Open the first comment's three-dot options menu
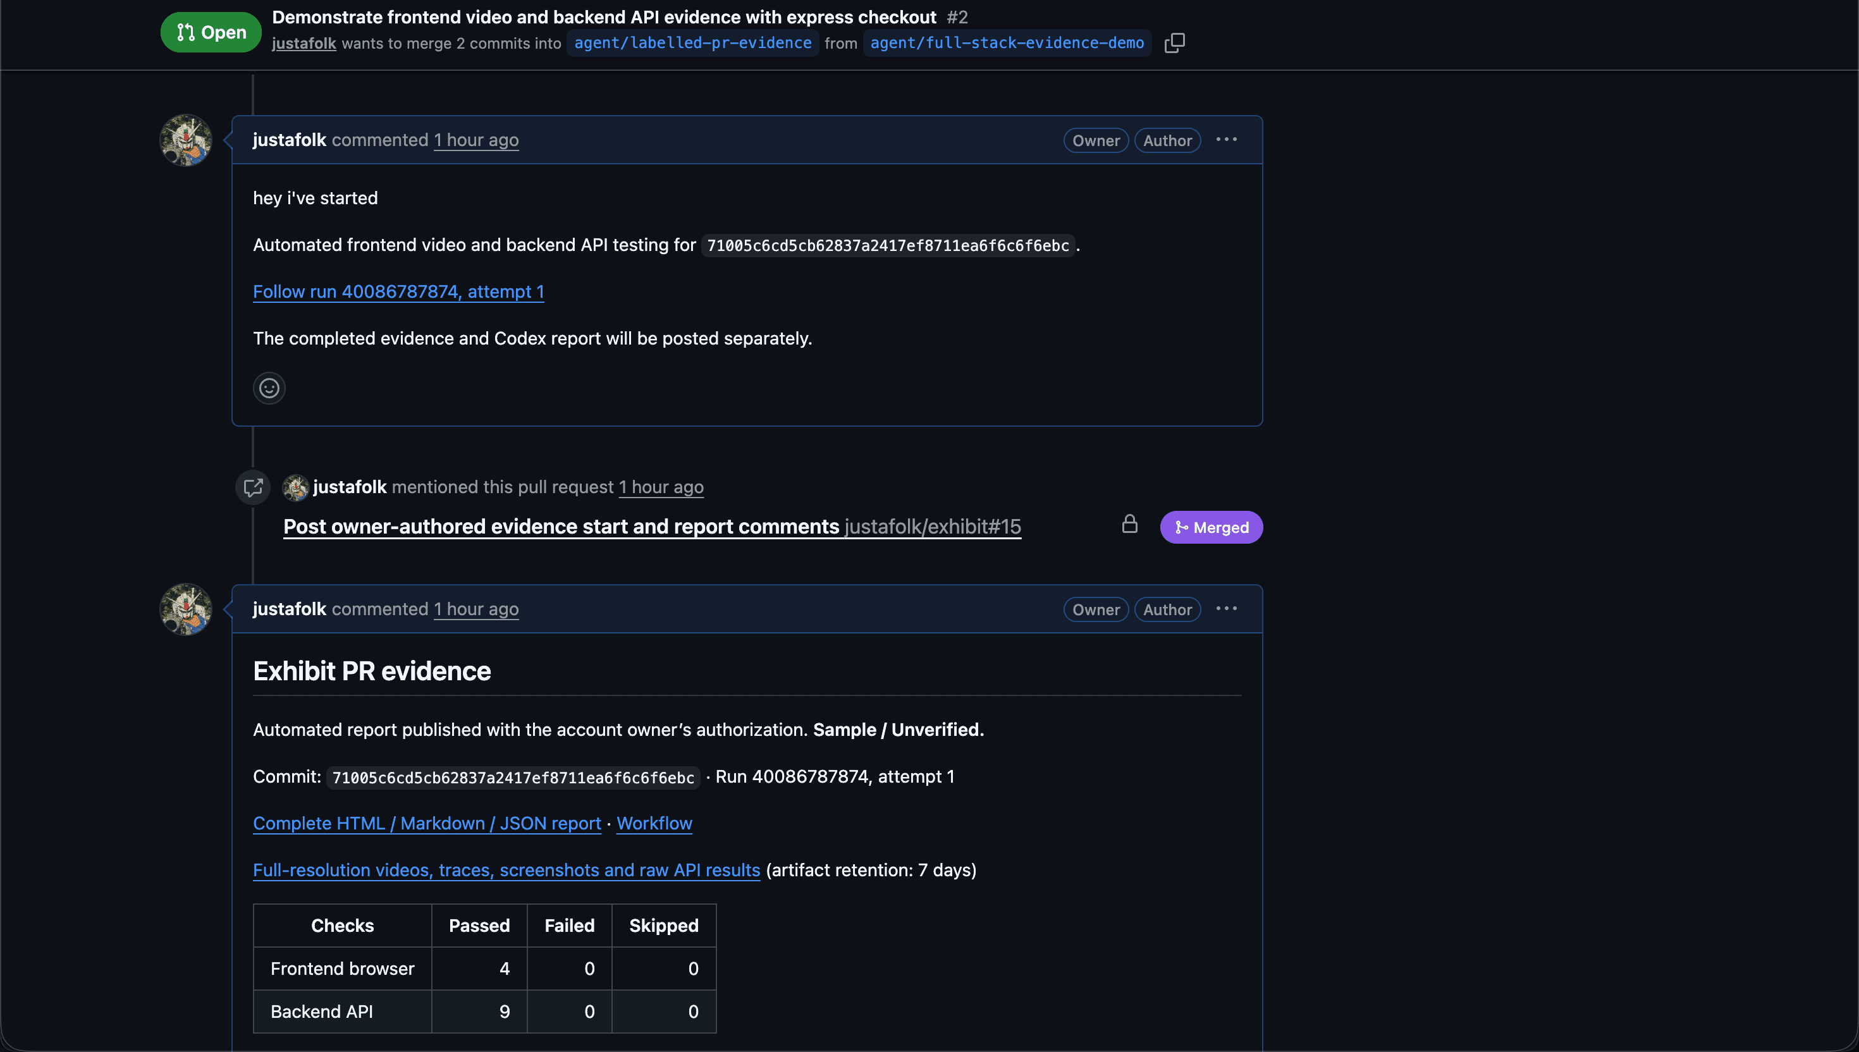Viewport: 1859px width, 1052px height. (1226, 140)
